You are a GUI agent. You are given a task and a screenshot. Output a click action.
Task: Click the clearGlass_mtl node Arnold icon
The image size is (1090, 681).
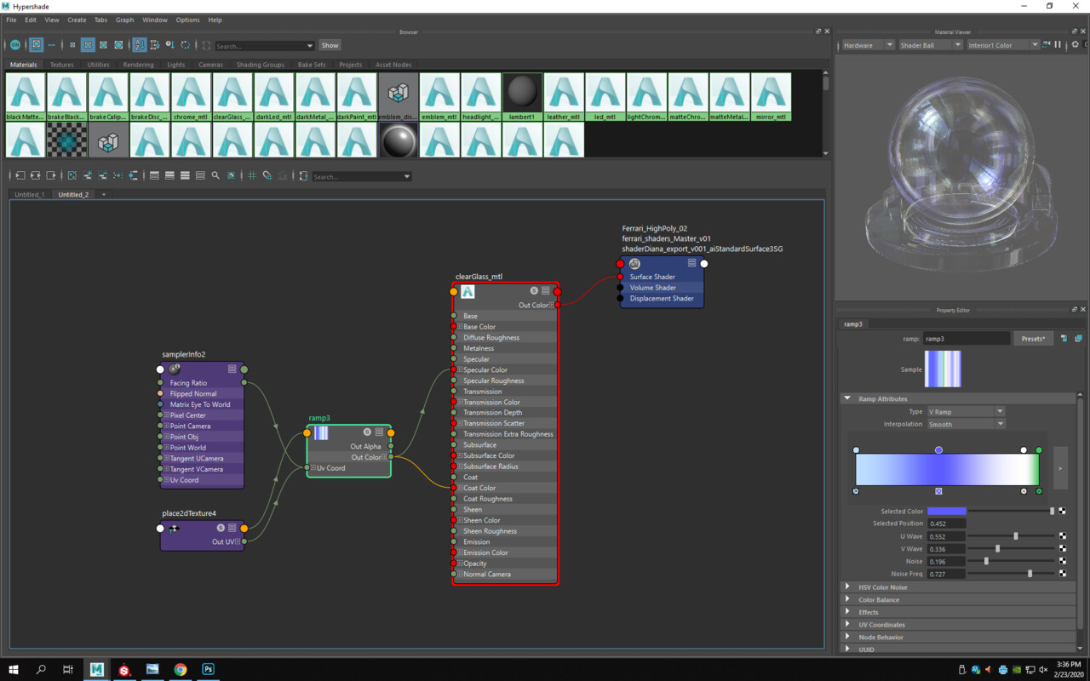[x=468, y=292]
